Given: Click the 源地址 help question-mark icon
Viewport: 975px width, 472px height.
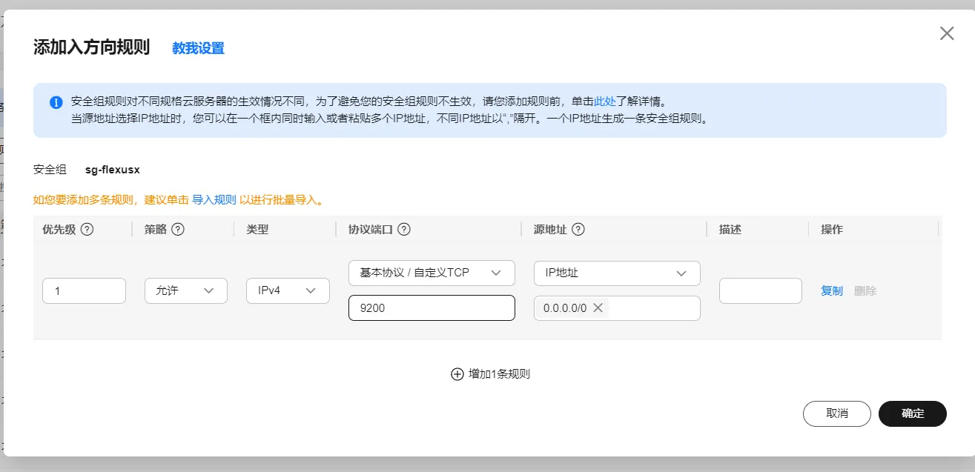Looking at the screenshot, I should pyautogui.click(x=578, y=230).
